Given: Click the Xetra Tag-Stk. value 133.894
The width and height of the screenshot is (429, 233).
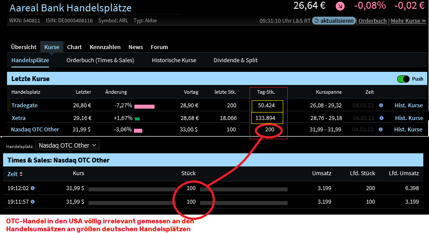Looking at the screenshot, I should pos(265,118).
